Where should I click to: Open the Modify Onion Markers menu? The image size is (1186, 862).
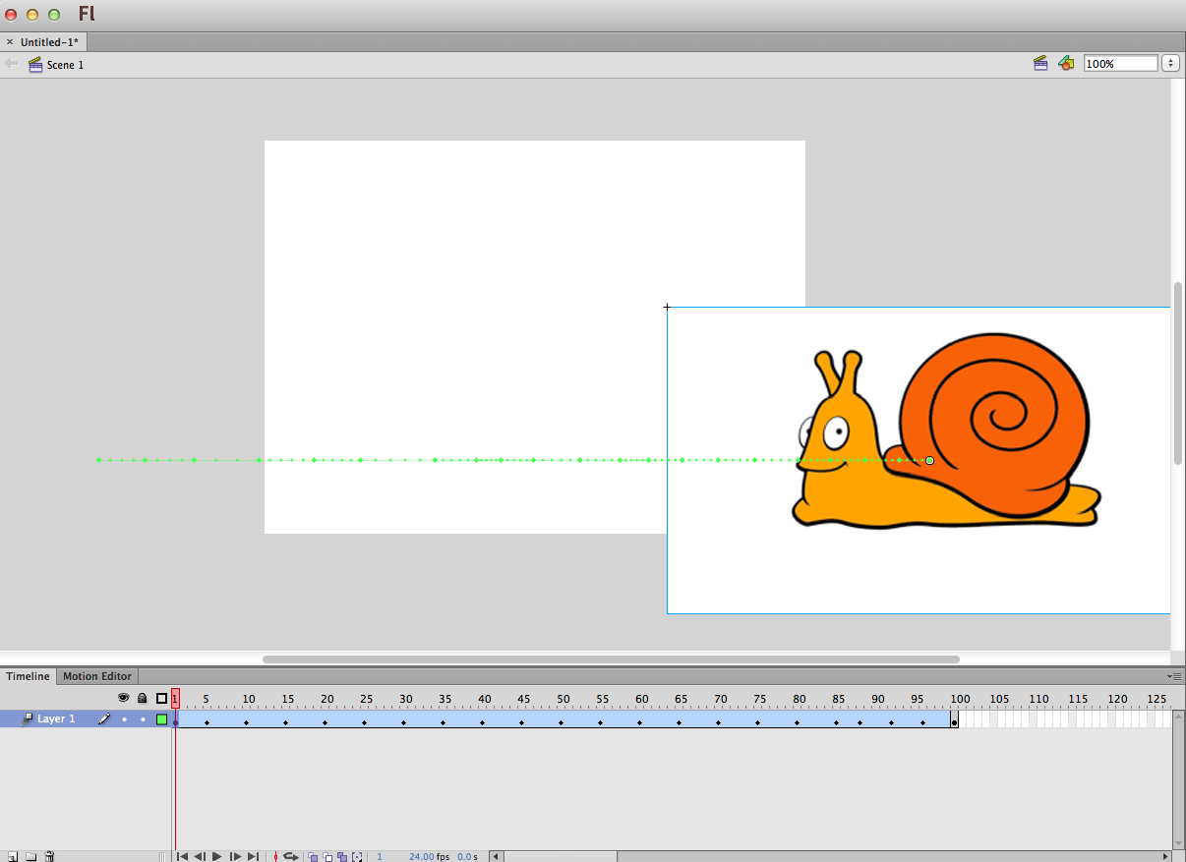click(355, 856)
